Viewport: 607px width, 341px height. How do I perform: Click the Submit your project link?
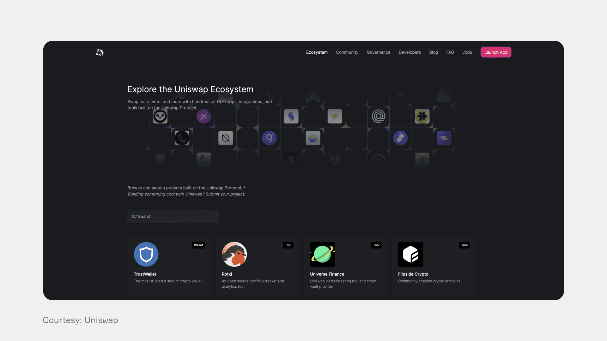(212, 194)
